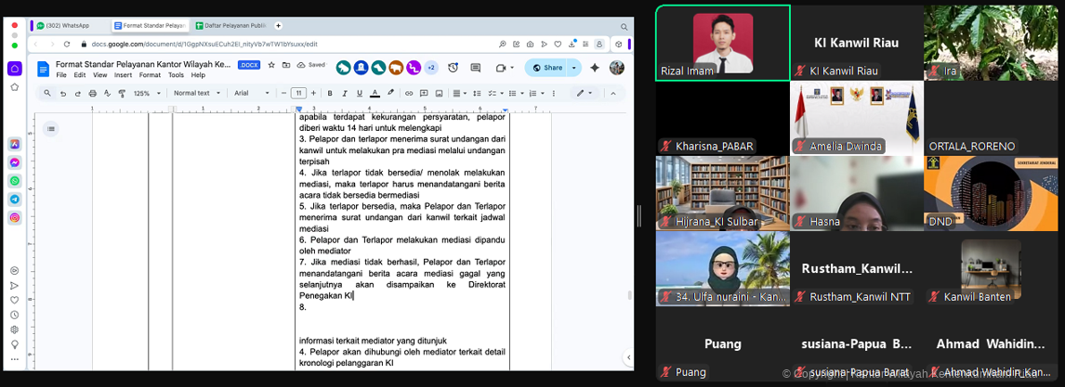1065x387 pixels.
Task: Click the undo arrow icon
Action: click(x=63, y=93)
